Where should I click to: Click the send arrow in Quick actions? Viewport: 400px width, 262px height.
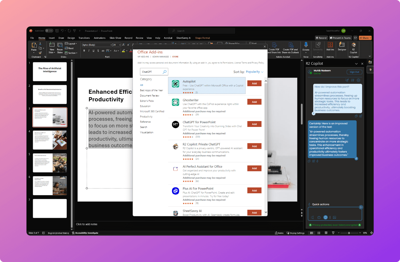tap(361, 207)
